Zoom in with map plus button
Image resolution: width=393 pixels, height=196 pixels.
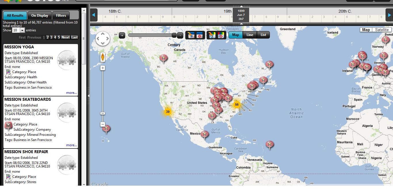103,68
